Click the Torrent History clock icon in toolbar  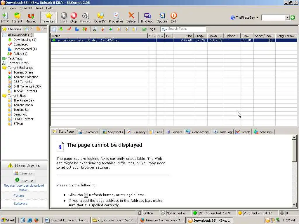coord(94,29)
